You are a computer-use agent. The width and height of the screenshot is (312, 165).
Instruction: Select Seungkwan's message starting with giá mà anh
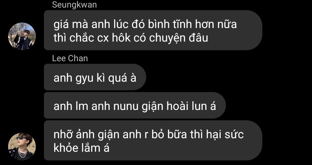(153, 30)
